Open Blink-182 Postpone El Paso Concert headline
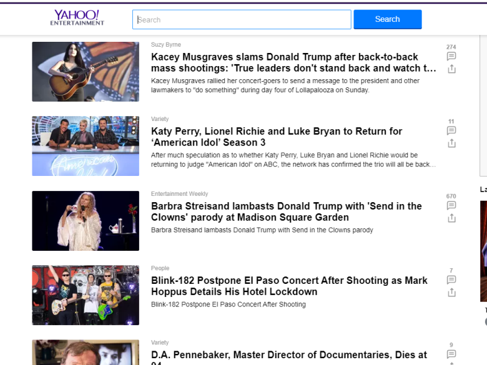Image resolution: width=487 pixels, height=365 pixels. (289, 286)
